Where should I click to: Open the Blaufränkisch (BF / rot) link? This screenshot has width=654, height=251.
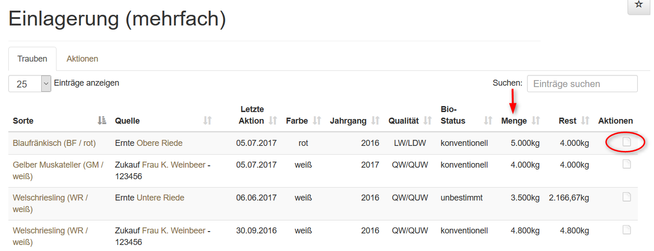click(54, 143)
